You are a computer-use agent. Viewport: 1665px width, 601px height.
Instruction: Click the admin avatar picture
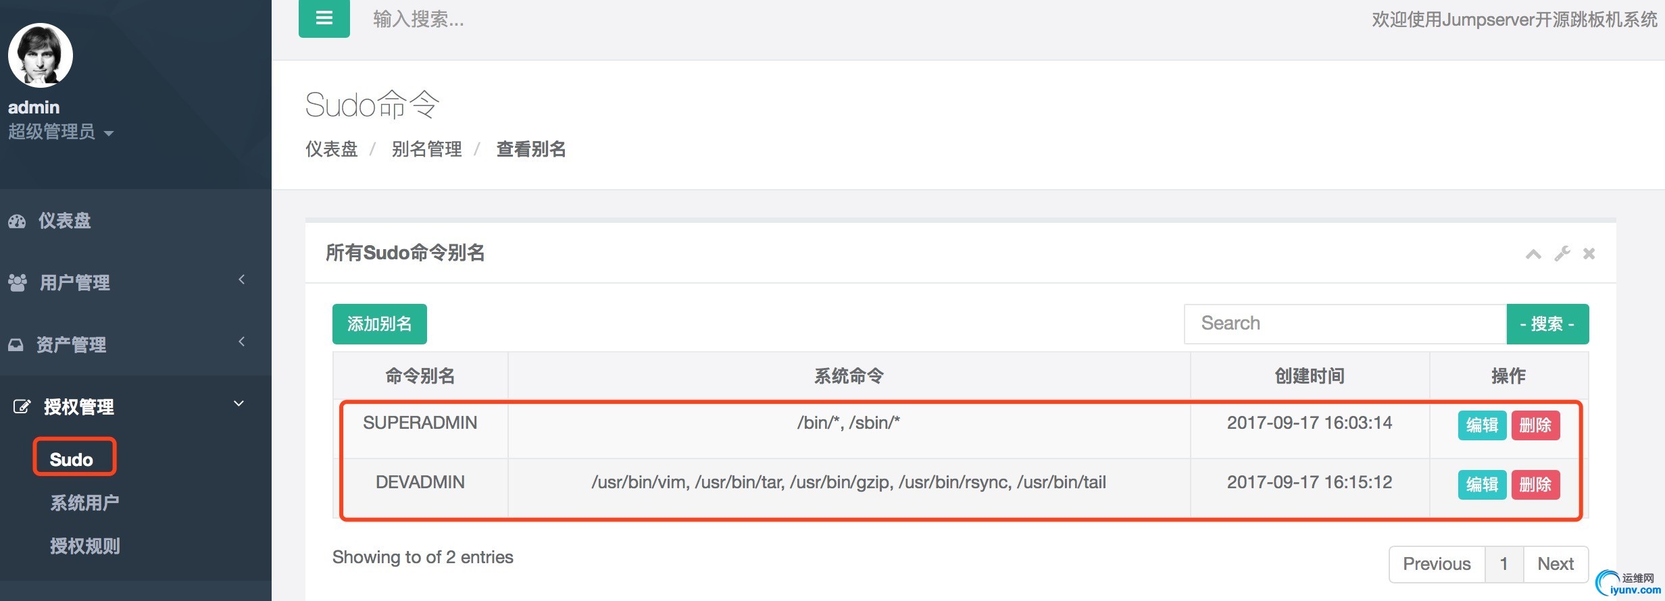[x=41, y=55]
